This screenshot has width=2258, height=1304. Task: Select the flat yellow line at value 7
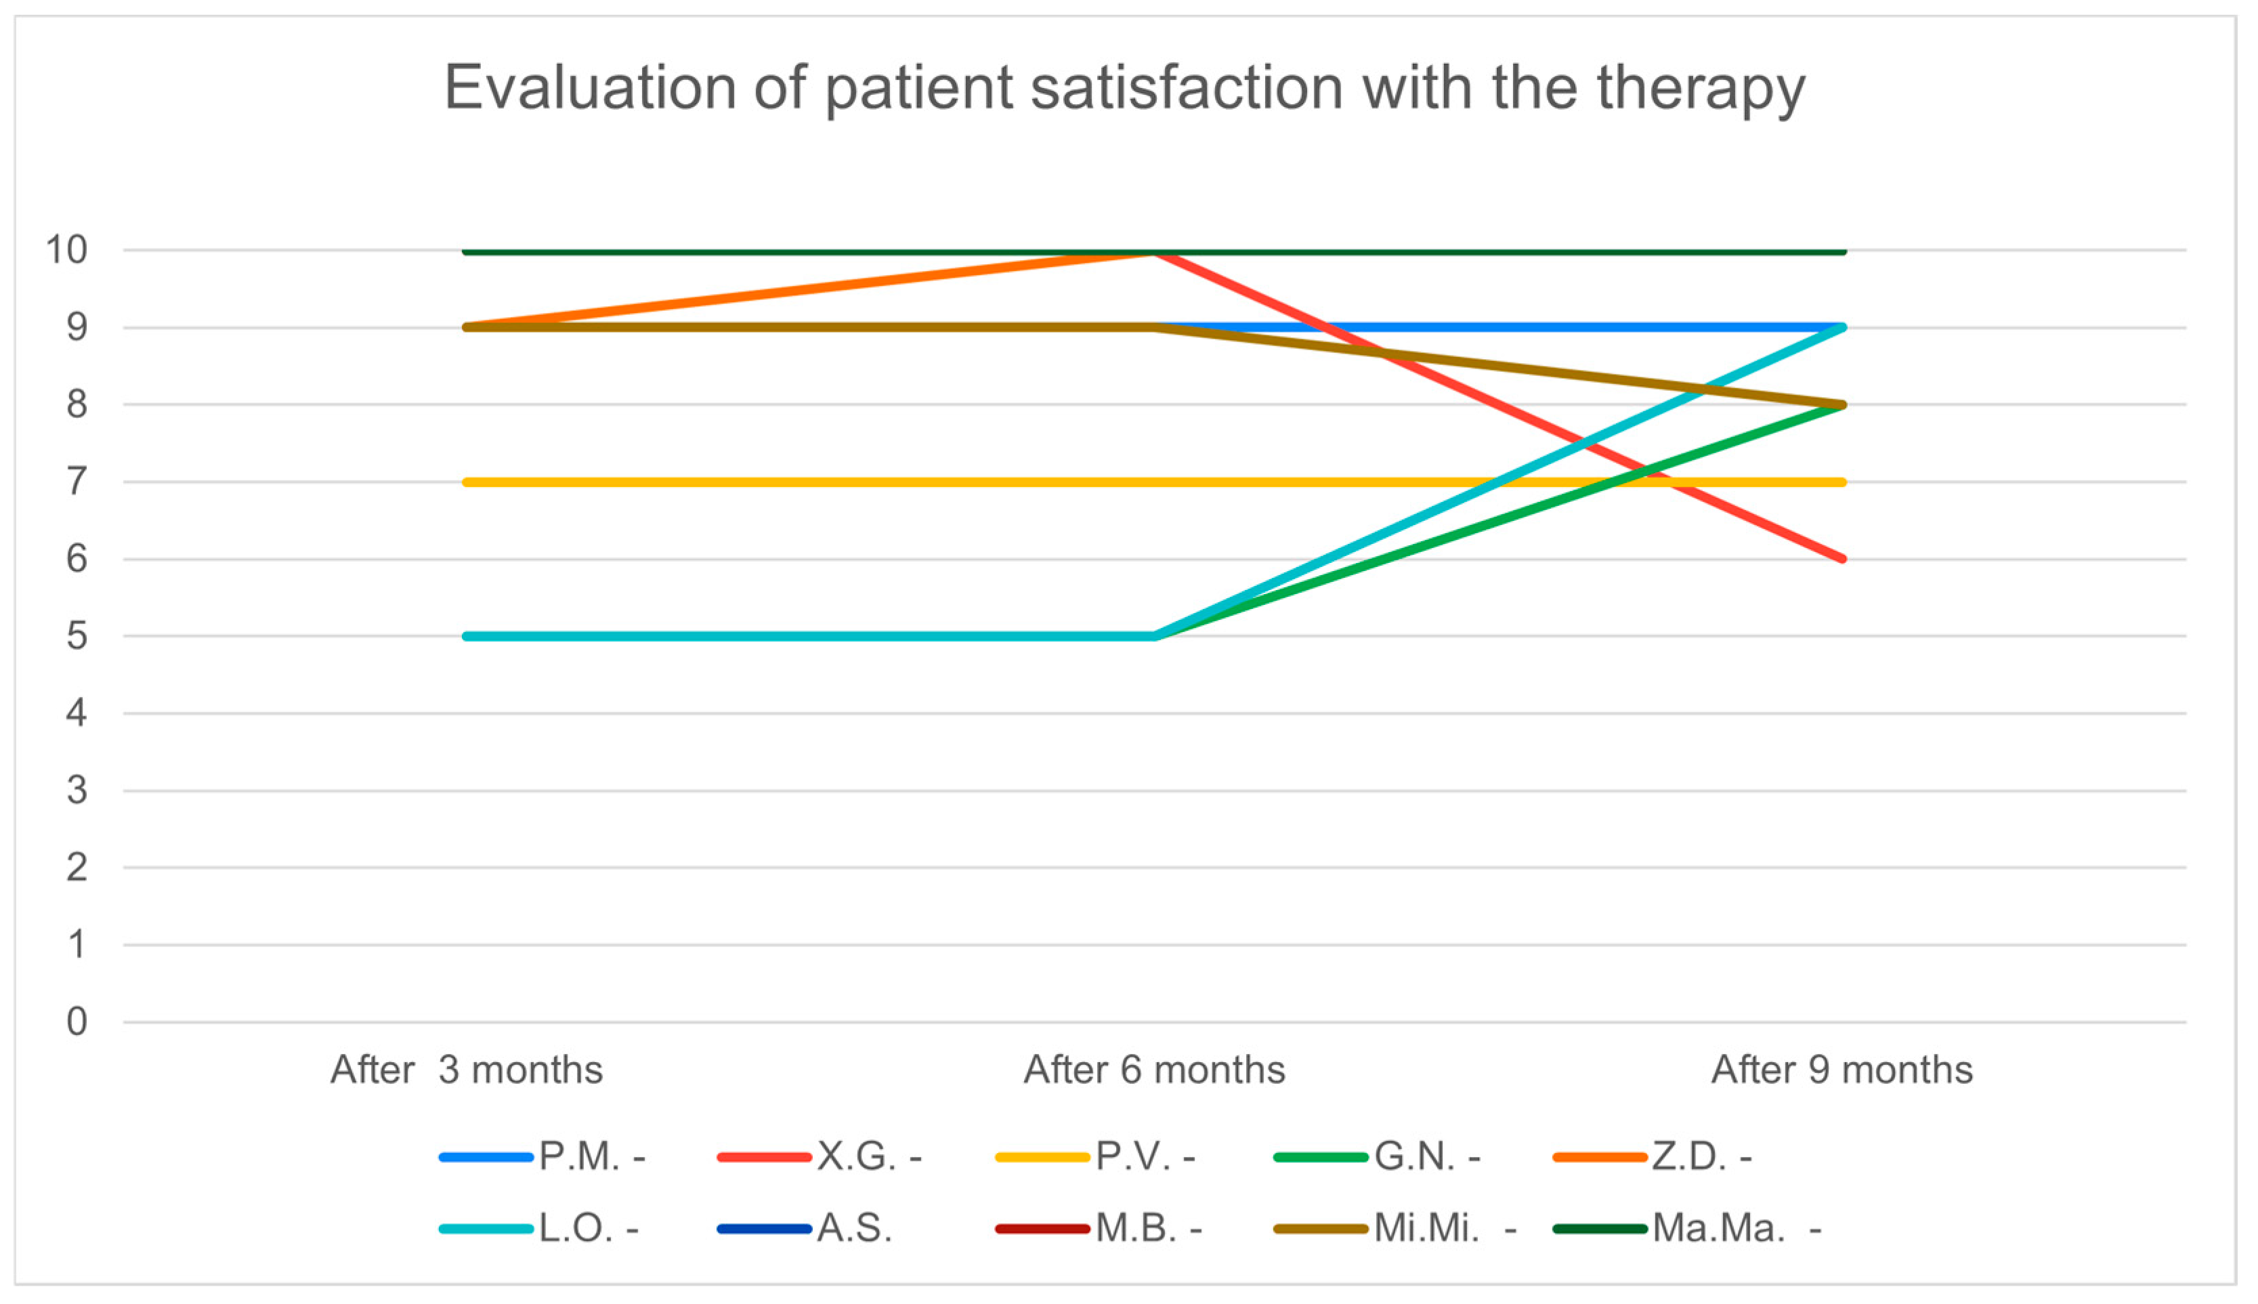[806, 483]
